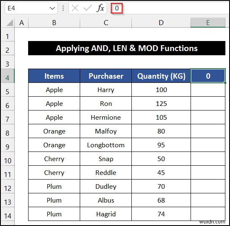Select row 14 header
Viewport: 230px width, 226px height.
(x=7, y=214)
